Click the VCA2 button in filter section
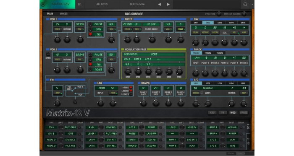Image resolution: width=294 pixels, height=156 pixels. (x=181, y=29)
